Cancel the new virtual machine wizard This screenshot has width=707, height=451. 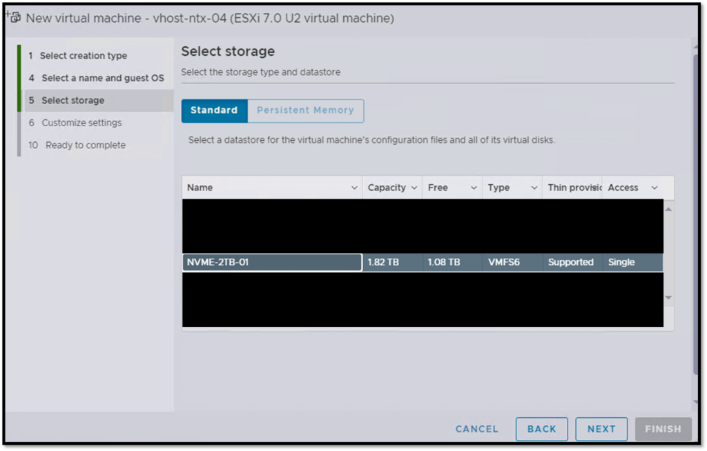point(476,429)
